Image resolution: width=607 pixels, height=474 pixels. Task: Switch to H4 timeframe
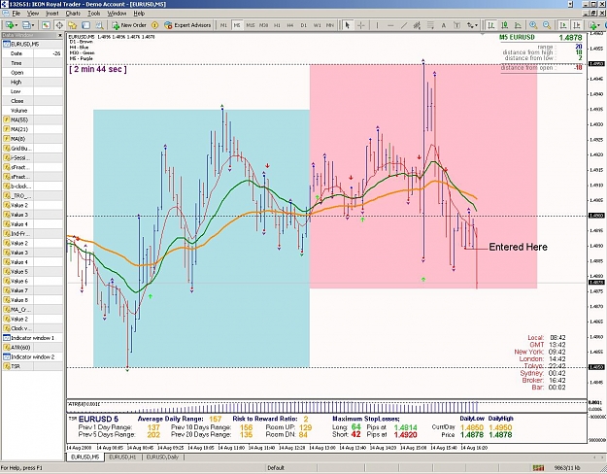[x=290, y=25]
